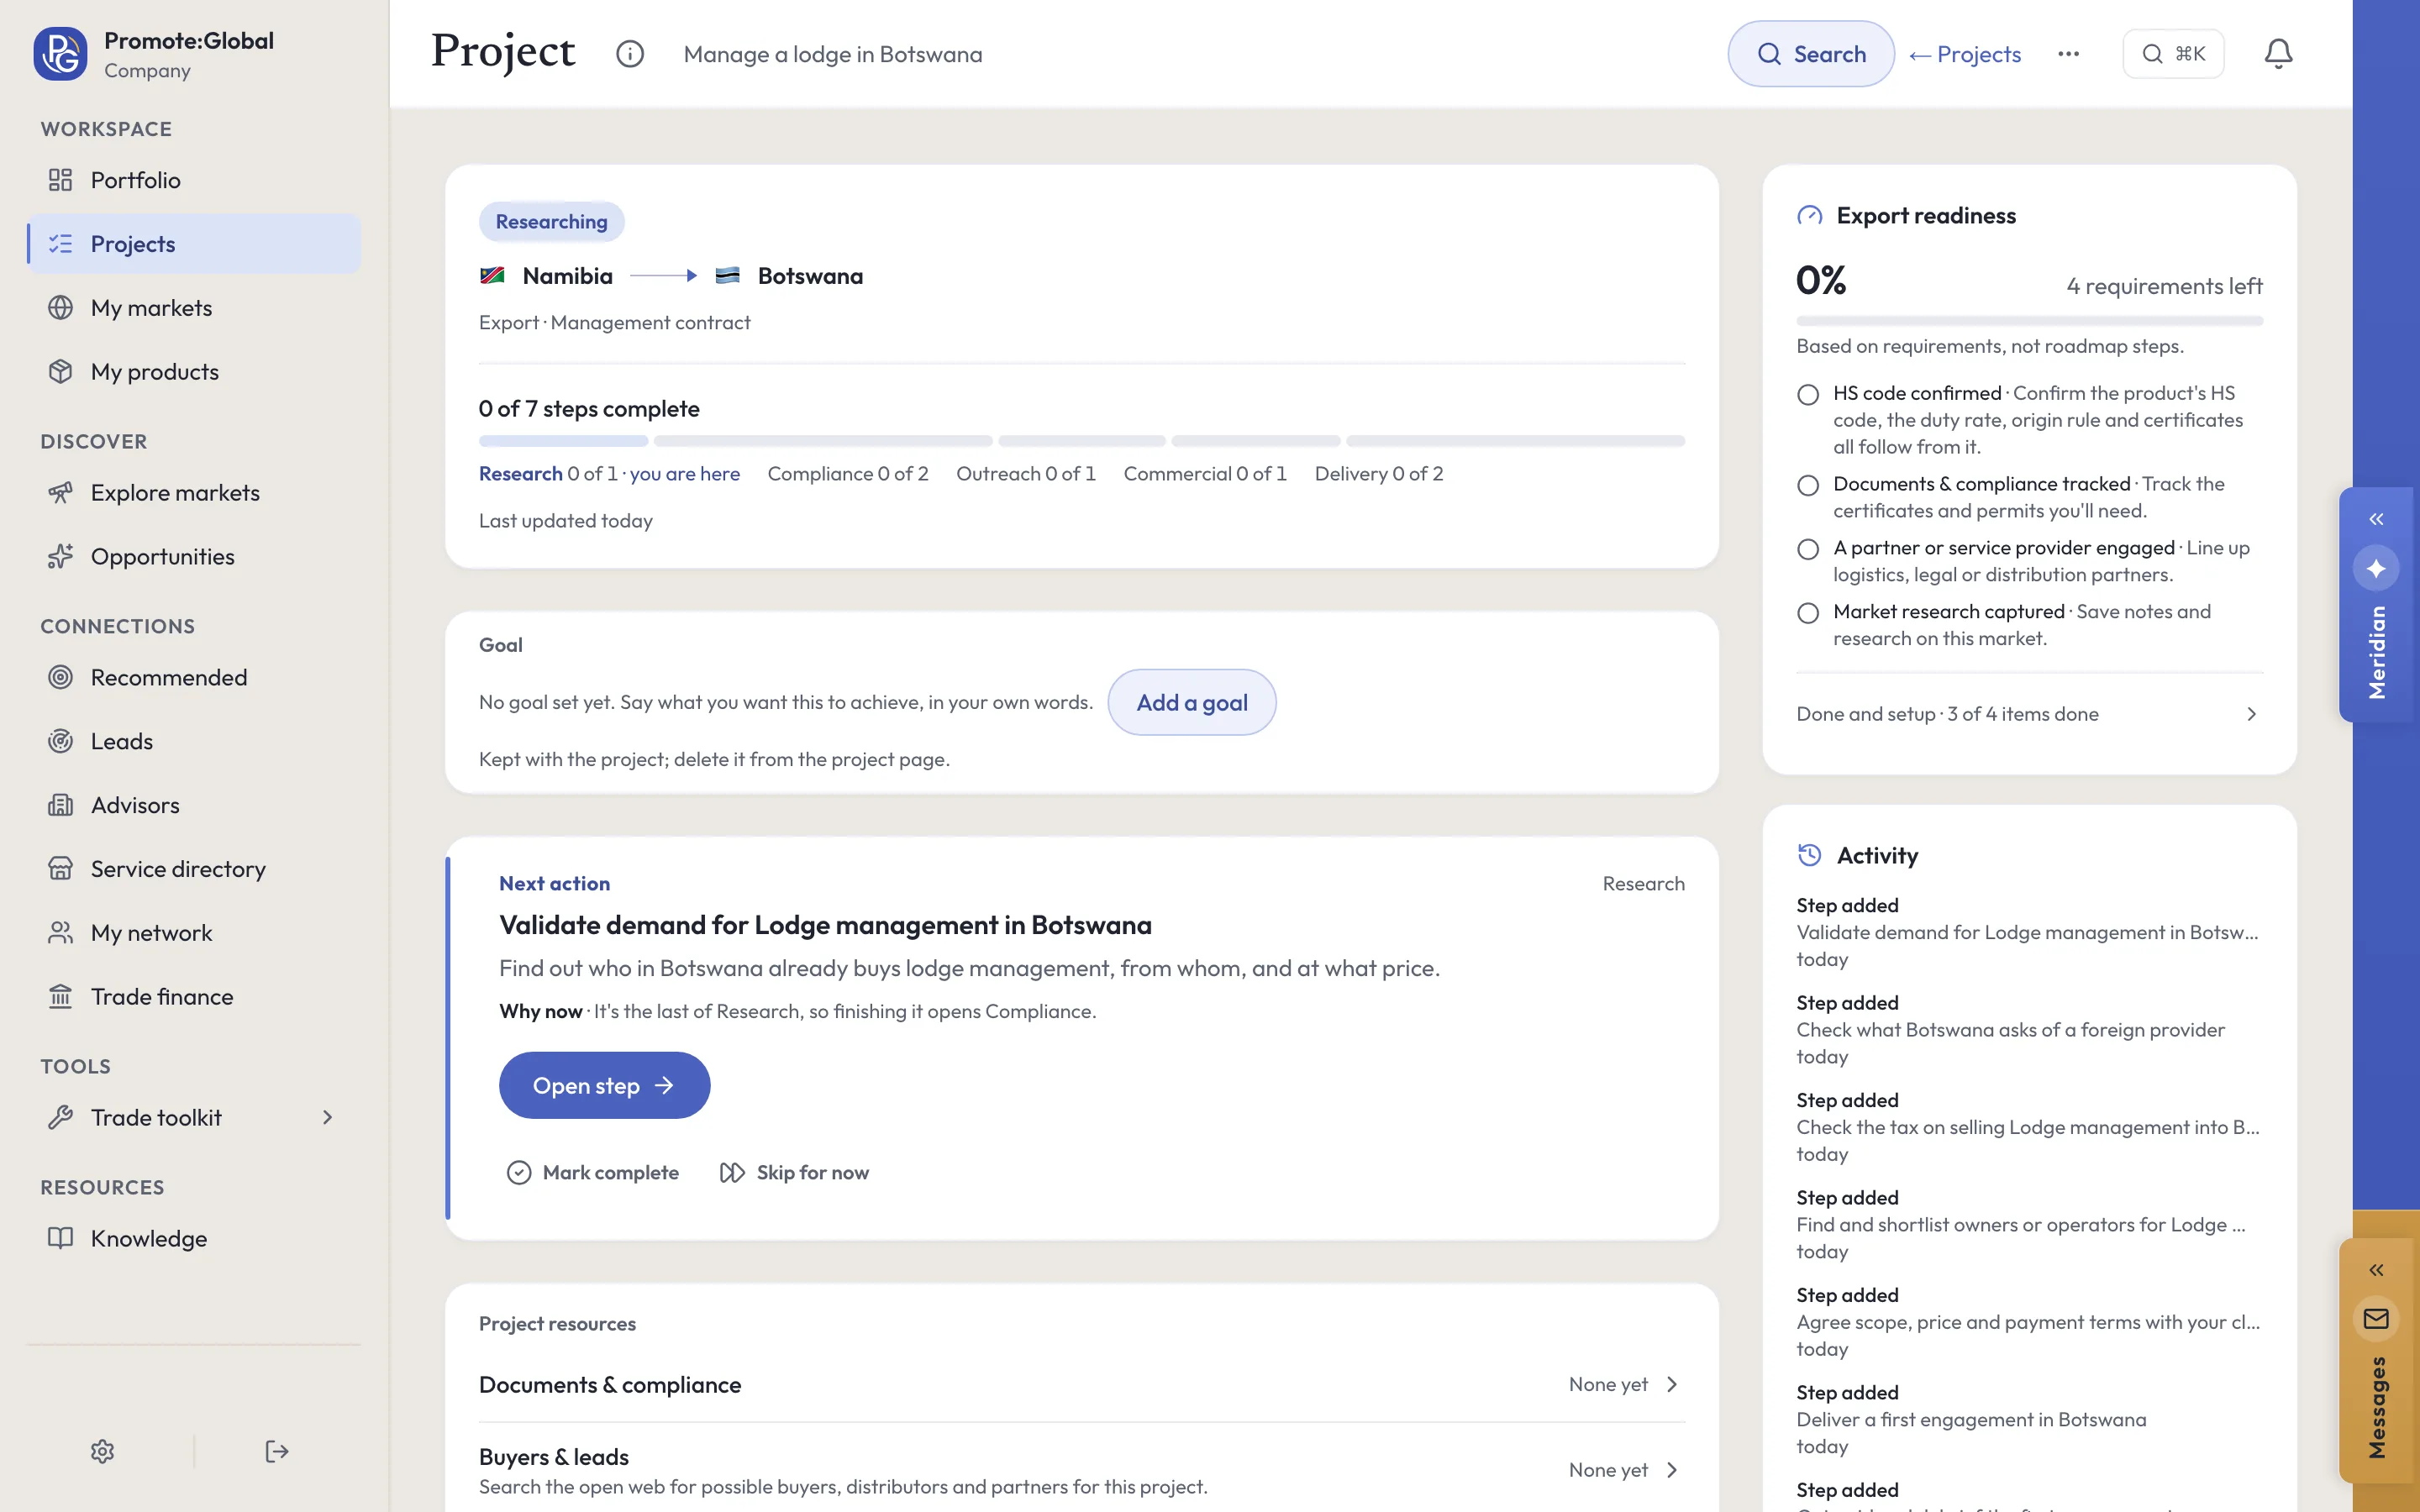Expand Buyers & leads resources row
The width and height of the screenshot is (2420, 1512).
(x=1082, y=1470)
